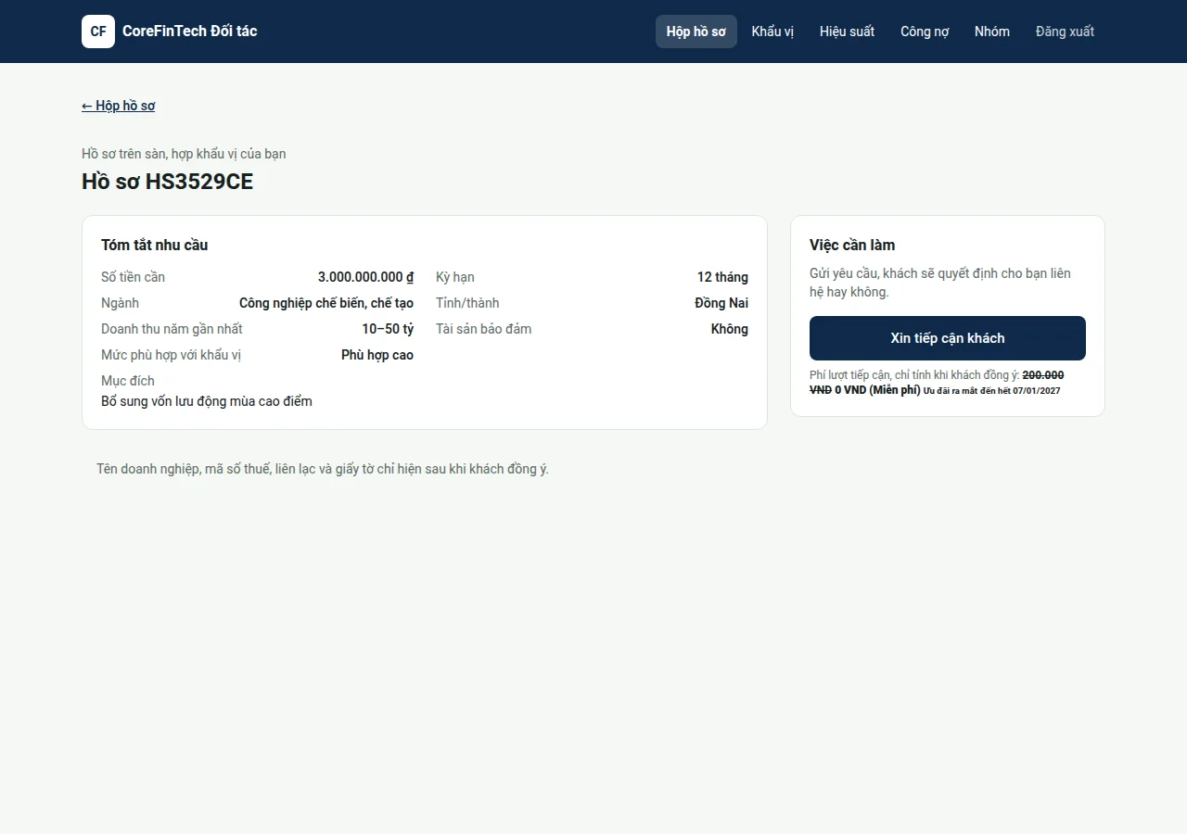1187x834 pixels.
Task: Open the Hộp hồ sơ tab
Action: click(696, 32)
